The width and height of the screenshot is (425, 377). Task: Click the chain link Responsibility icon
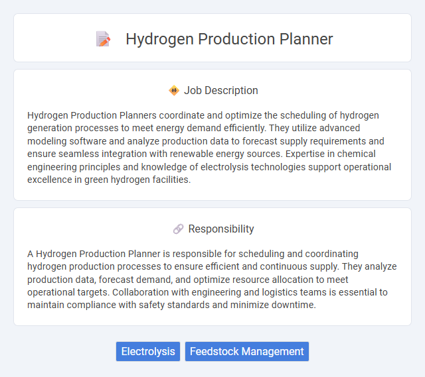(179, 229)
